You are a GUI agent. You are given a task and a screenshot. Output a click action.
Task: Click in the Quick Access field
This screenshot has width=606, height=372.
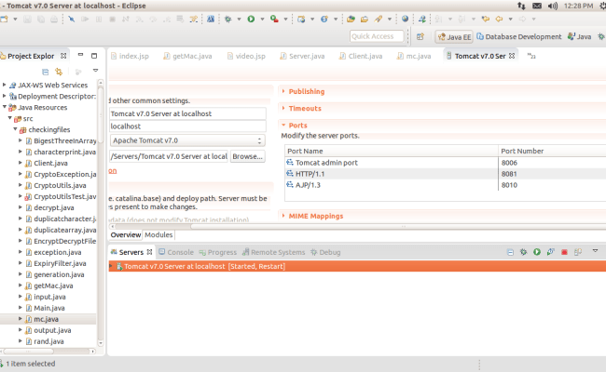(x=377, y=36)
